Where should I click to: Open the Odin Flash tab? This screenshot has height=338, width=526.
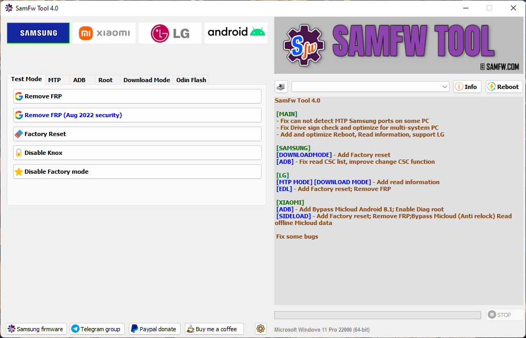191,80
